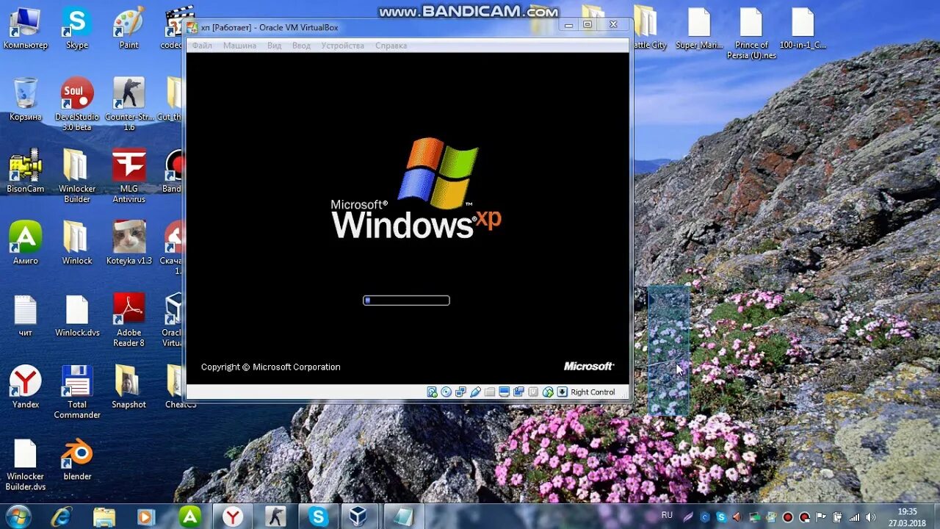Open the Ввод menu in VirtualBox
The image size is (940, 529).
[301, 46]
